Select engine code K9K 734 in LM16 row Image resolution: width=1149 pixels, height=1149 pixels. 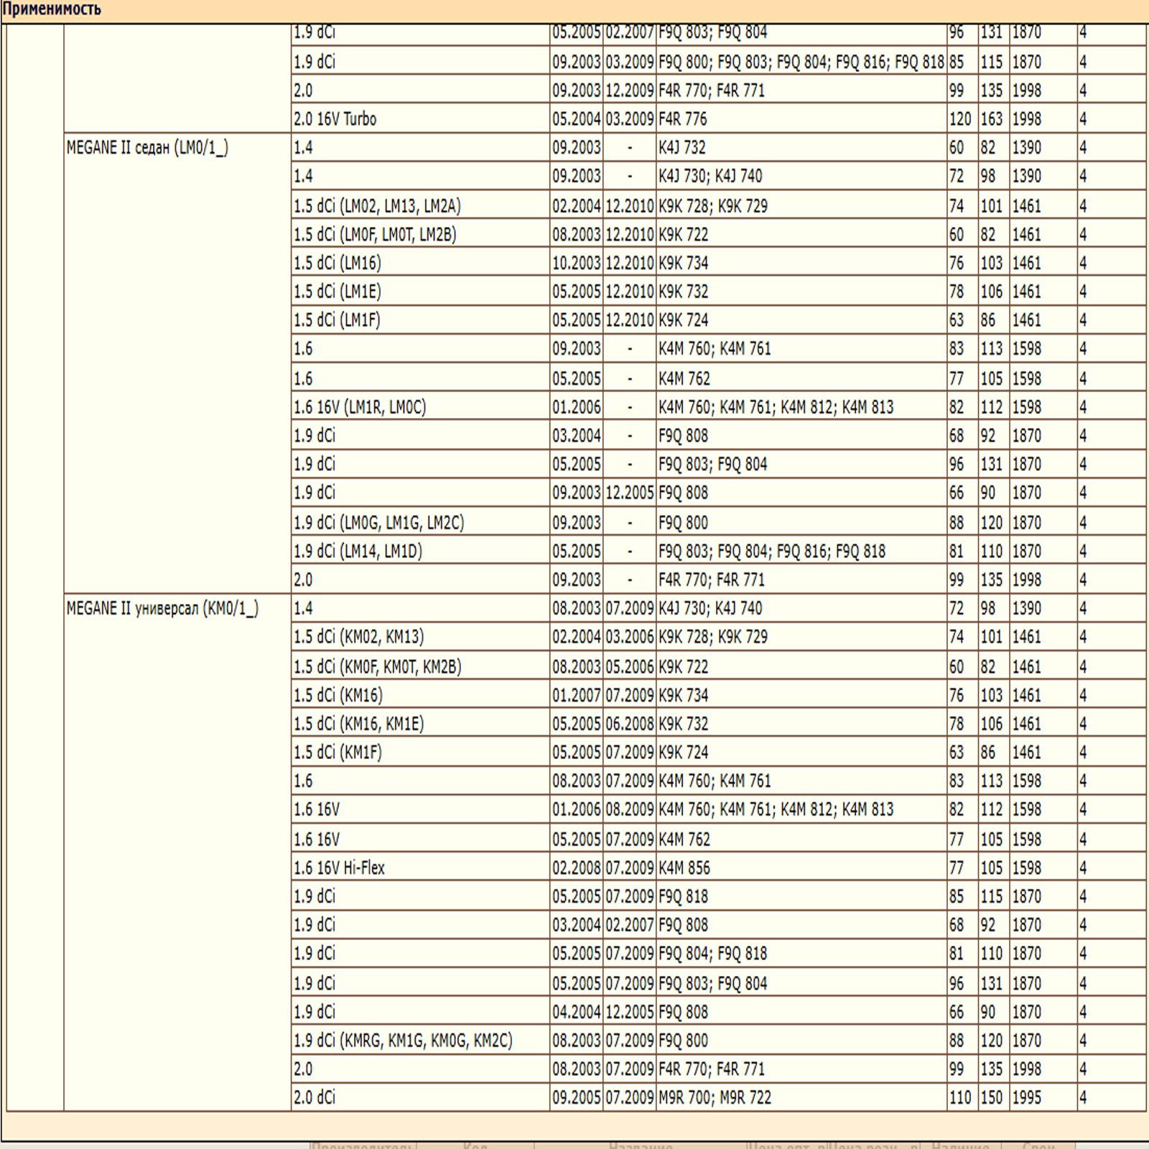point(684,263)
